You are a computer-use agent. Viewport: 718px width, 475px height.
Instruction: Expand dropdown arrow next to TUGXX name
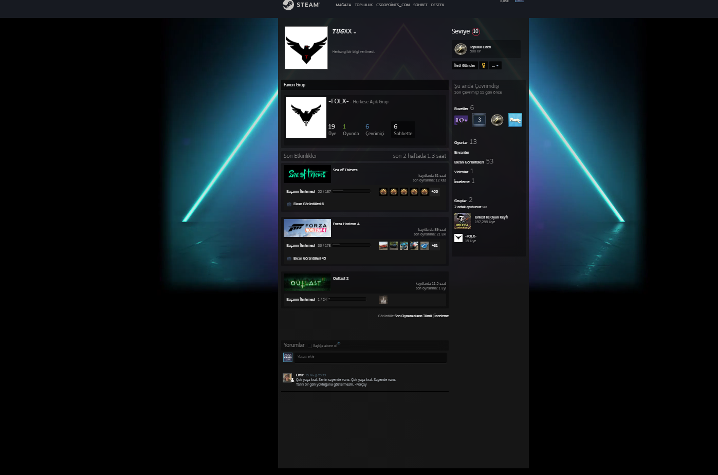pos(355,32)
